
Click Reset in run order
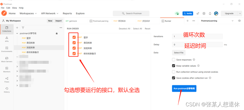tap(148, 28)
